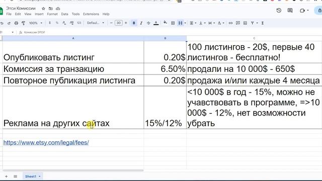322x181 pixels.
Task: Open text rotation dropdown
Action: 221,23
